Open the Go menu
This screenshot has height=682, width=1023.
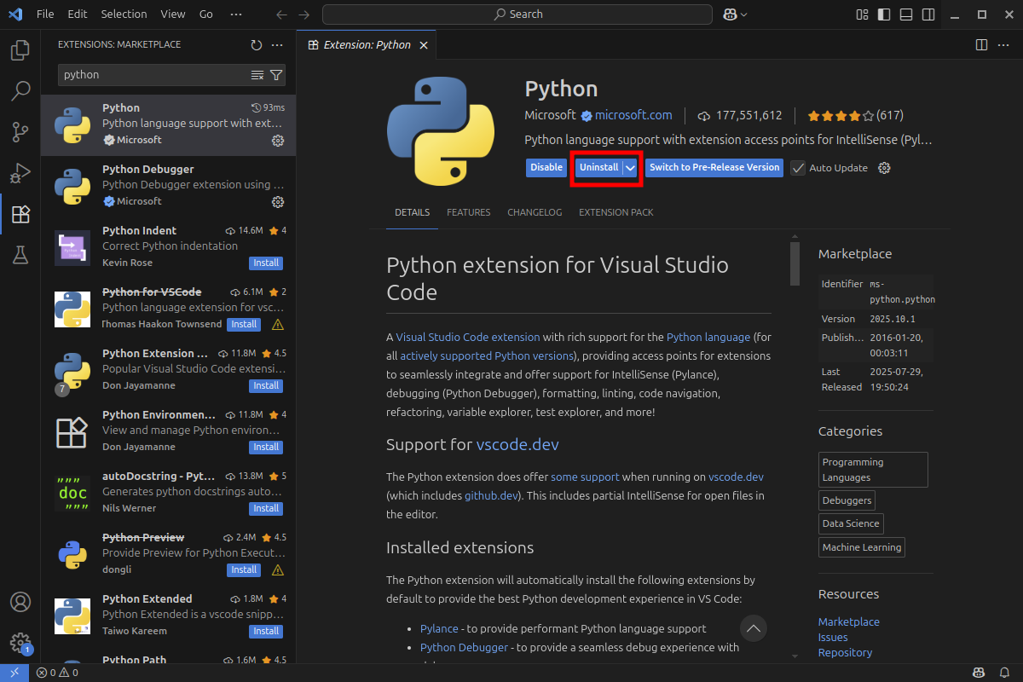(x=206, y=14)
